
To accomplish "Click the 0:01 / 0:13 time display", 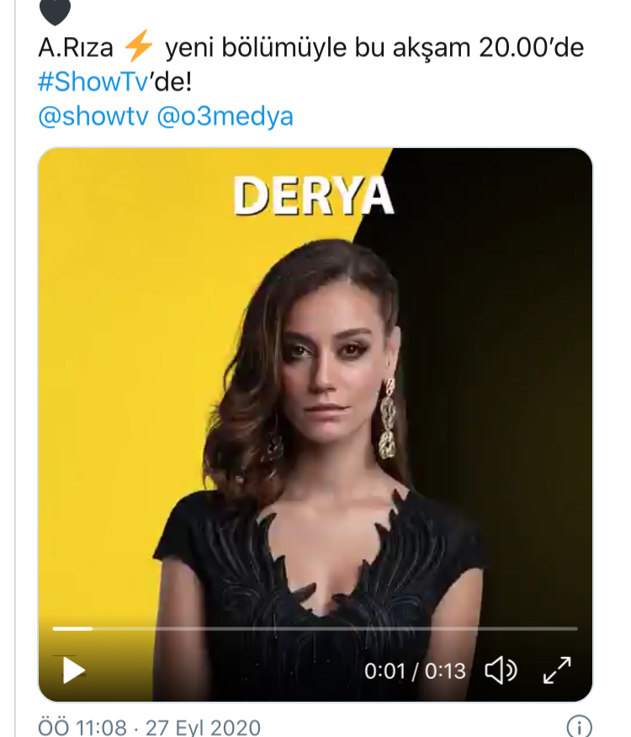I will [x=414, y=671].
